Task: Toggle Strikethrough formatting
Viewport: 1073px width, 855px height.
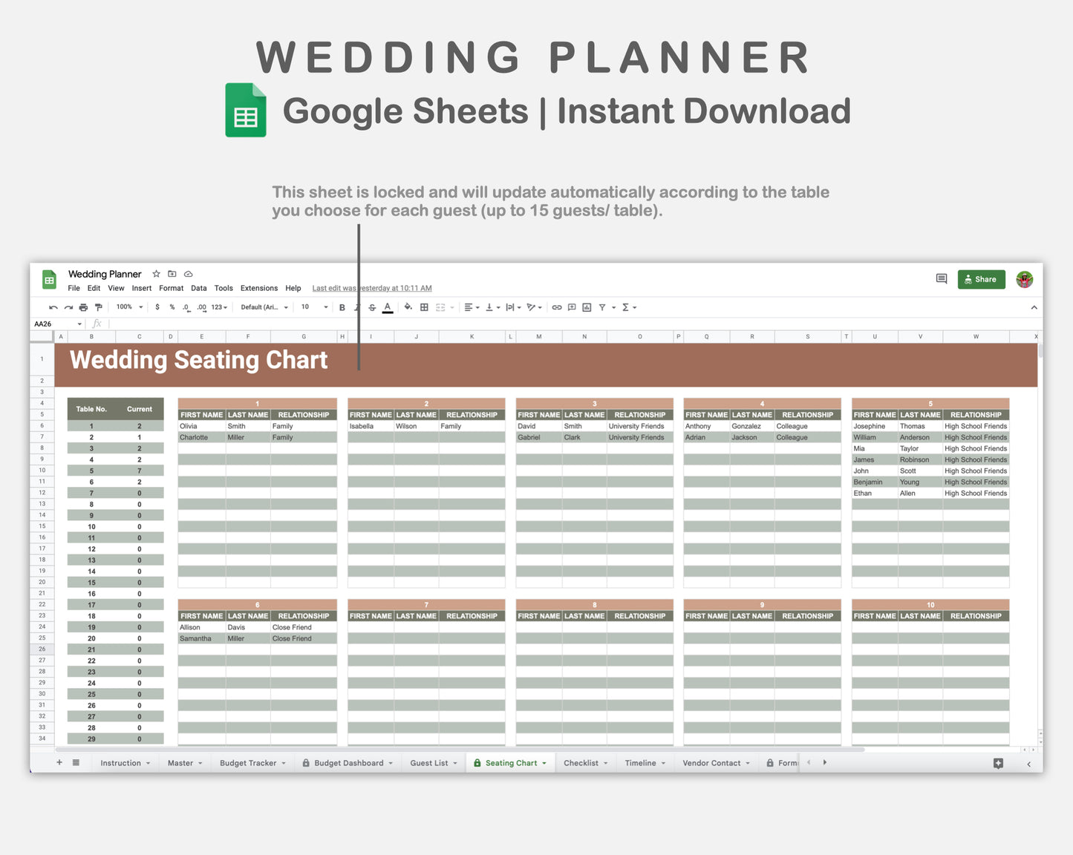Action: (371, 307)
